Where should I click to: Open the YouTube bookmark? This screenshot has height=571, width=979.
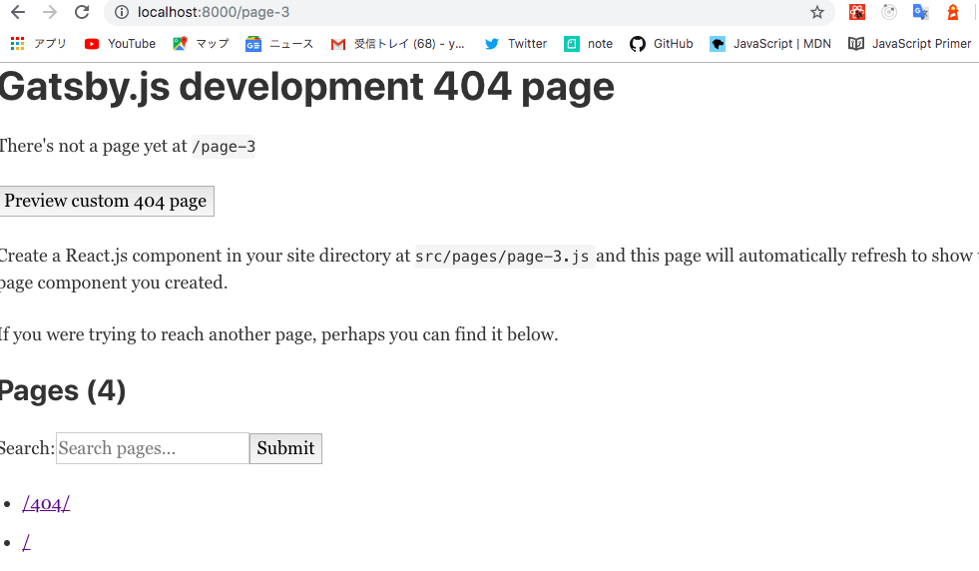[x=120, y=44]
